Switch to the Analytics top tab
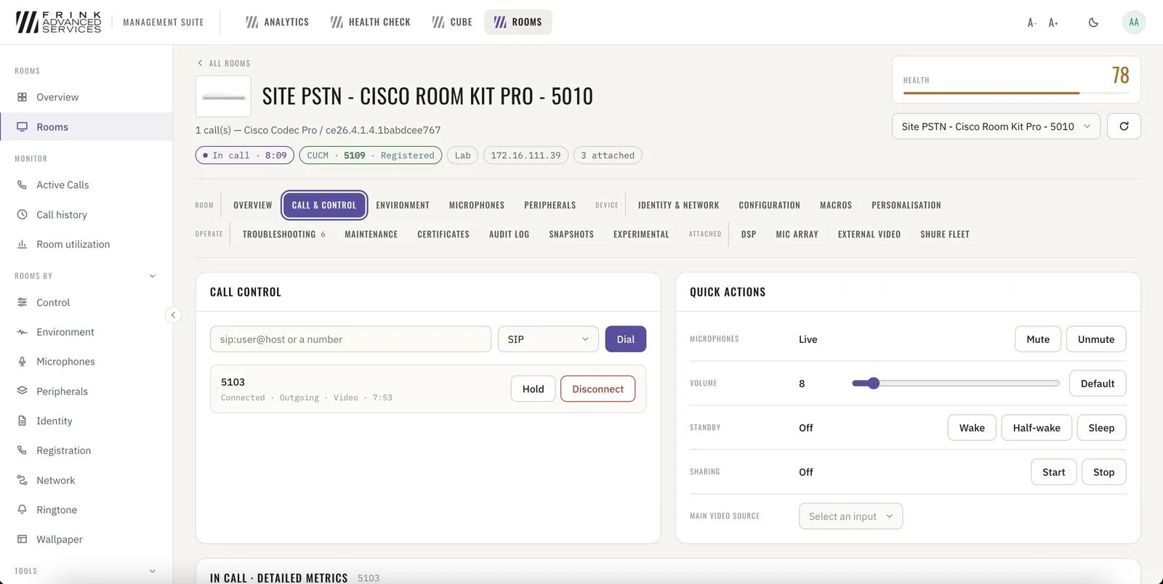The image size is (1163, 584). point(278,23)
